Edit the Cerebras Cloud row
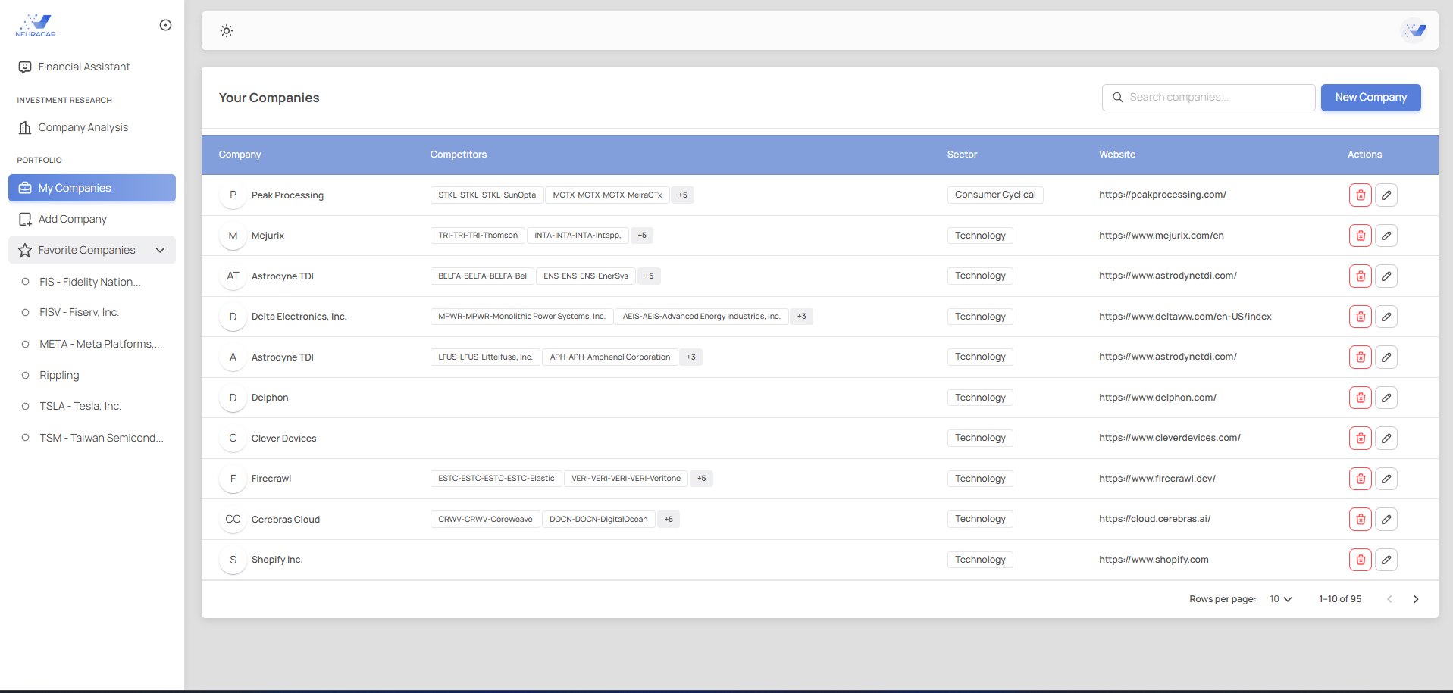The image size is (1453, 693). 1386,519
